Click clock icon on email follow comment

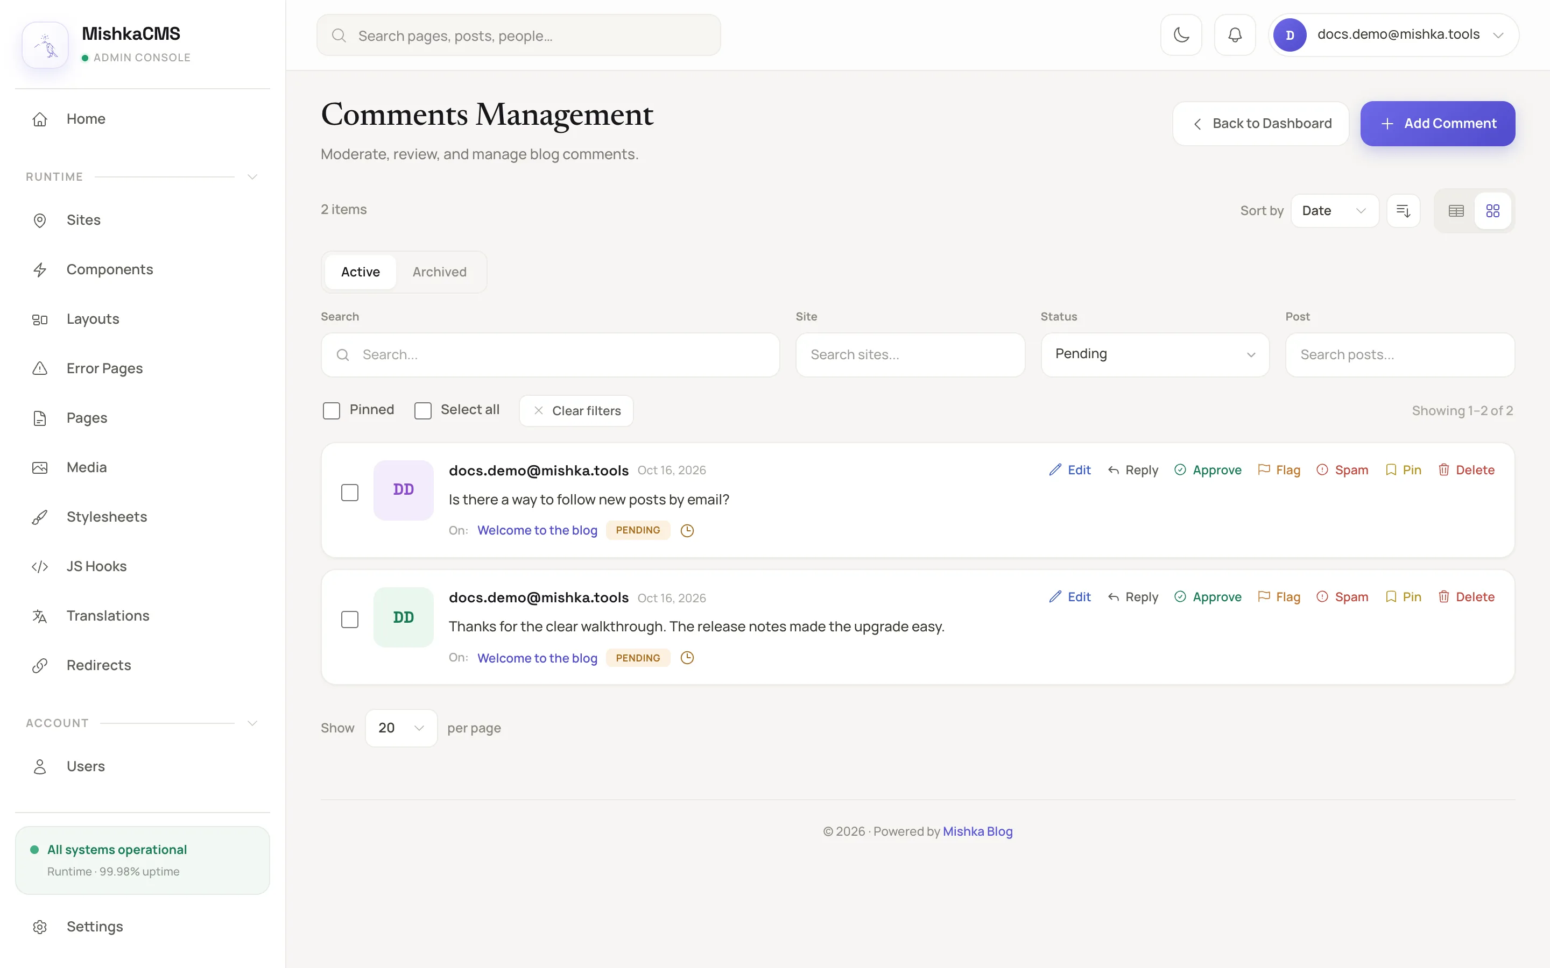pyautogui.click(x=687, y=530)
